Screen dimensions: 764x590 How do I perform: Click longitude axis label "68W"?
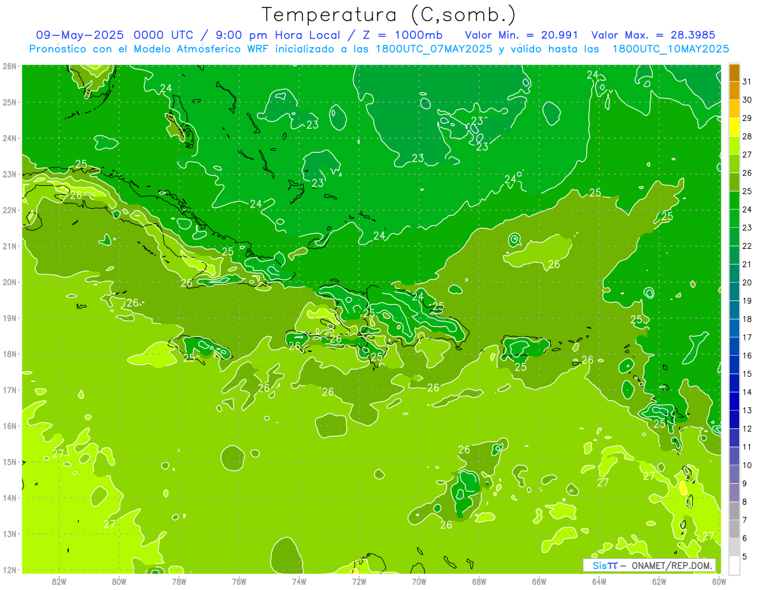pyautogui.click(x=479, y=581)
